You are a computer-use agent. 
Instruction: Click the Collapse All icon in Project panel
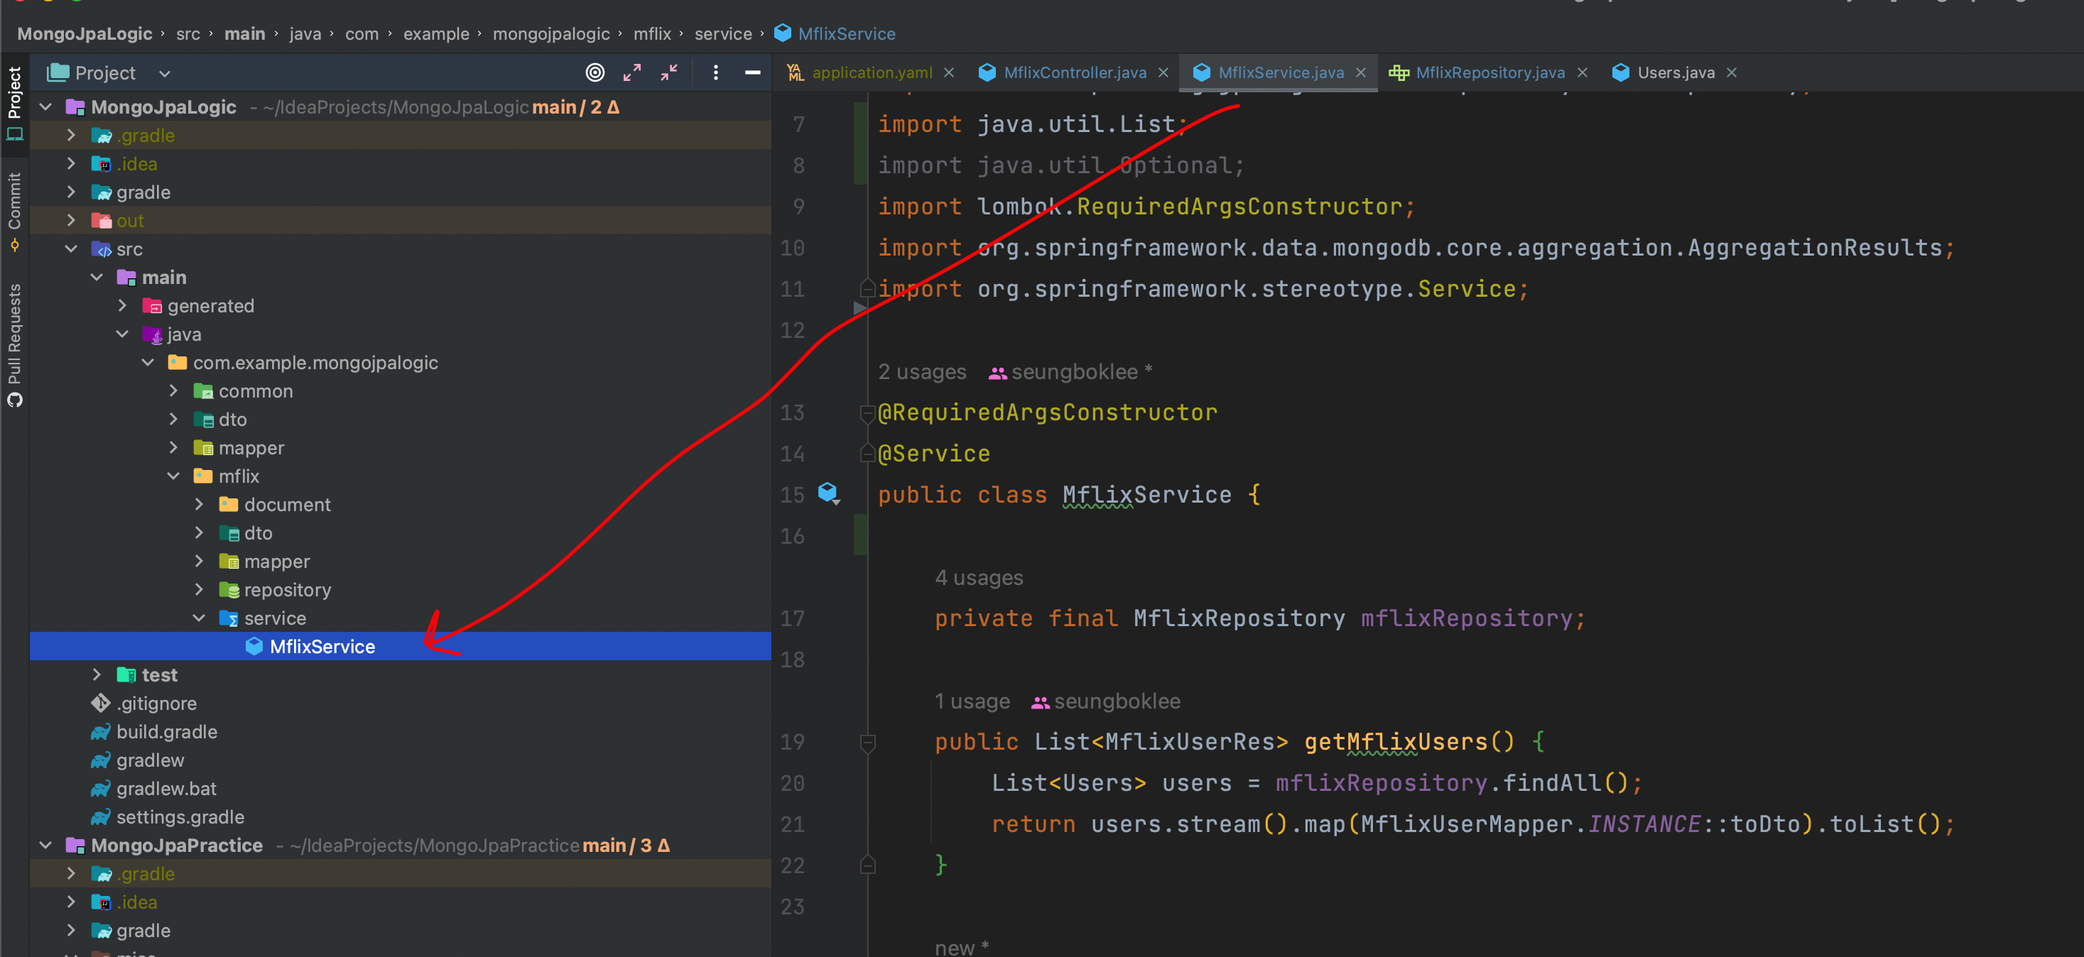(x=669, y=72)
